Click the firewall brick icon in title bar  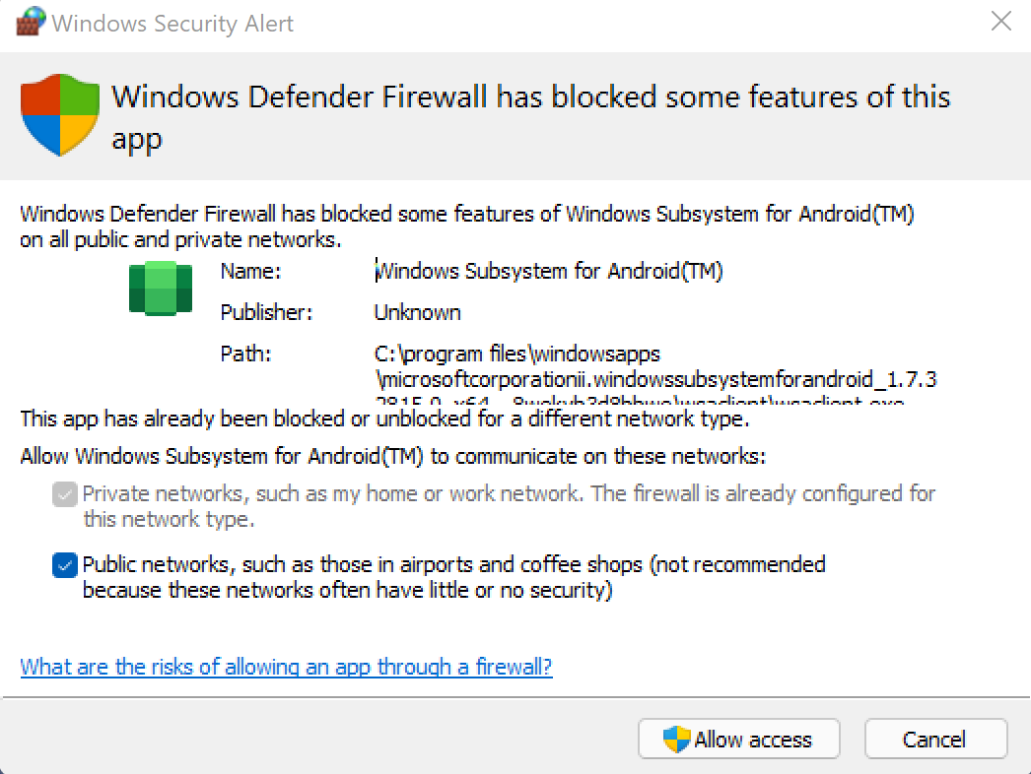click(31, 22)
